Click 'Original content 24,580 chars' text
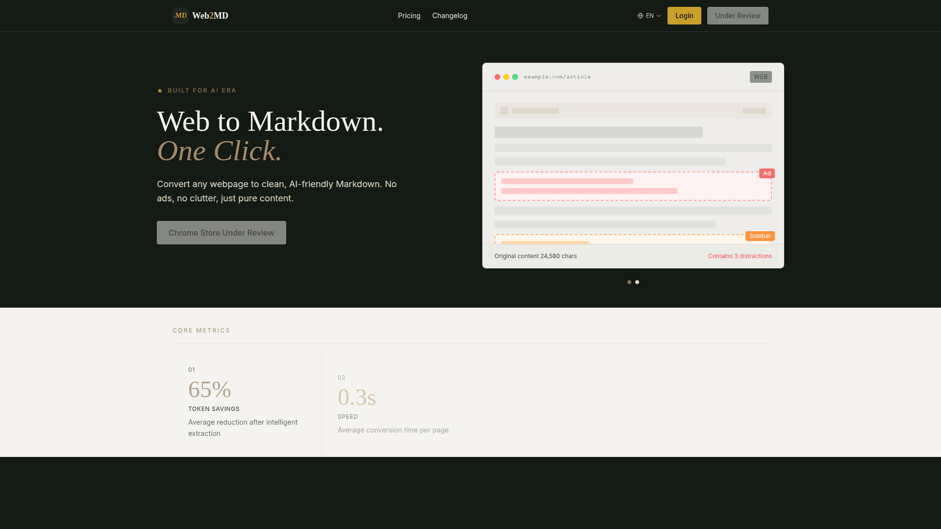941x529 pixels. [x=536, y=256]
